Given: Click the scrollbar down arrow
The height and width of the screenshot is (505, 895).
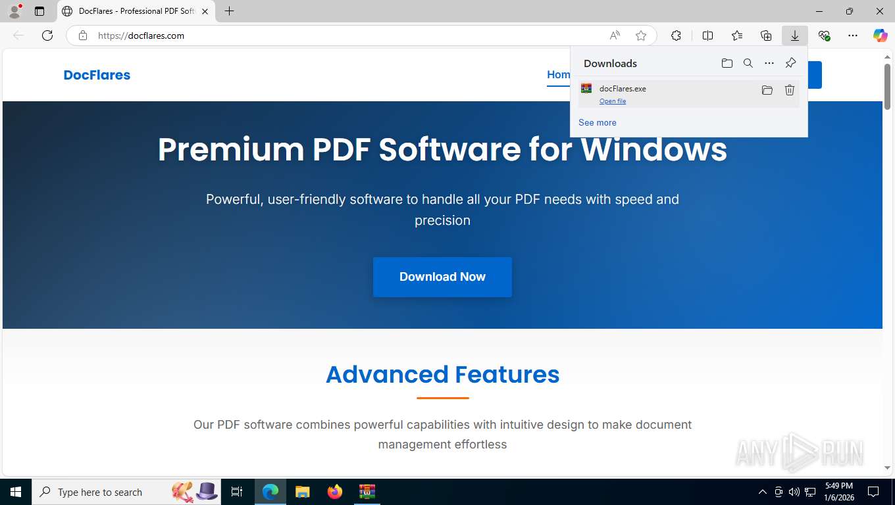Looking at the screenshot, I should pyautogui.click(x=887, y=468).
